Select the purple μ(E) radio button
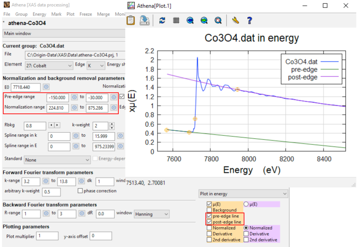This screenshot has height=247, width=360. 246,204
